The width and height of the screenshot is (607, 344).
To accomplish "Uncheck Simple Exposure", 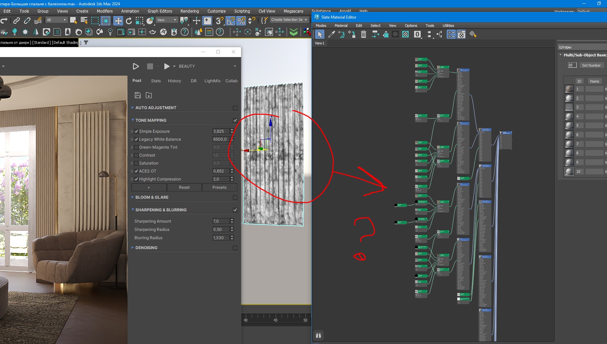I will click(136, 131).
